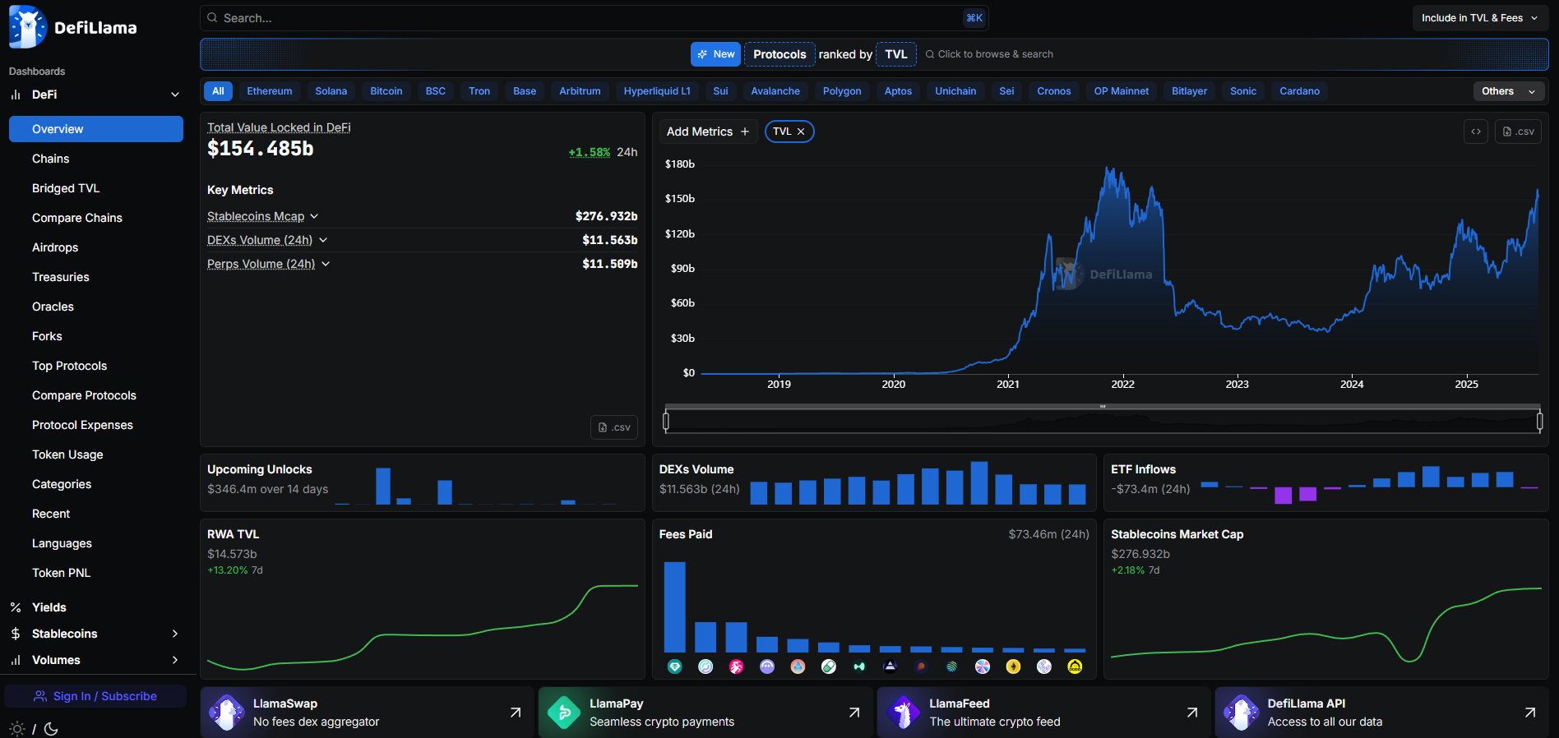Viewport: 1559px width, 738px height.
Task: Filter by Arbitrum chain
Action: [x=580, y=91]
